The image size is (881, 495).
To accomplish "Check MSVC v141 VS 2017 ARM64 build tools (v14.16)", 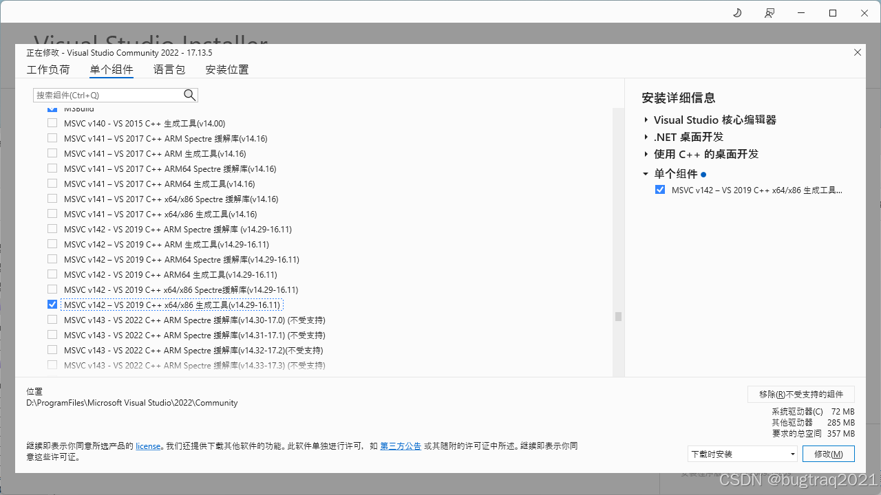I will point(52,184).
